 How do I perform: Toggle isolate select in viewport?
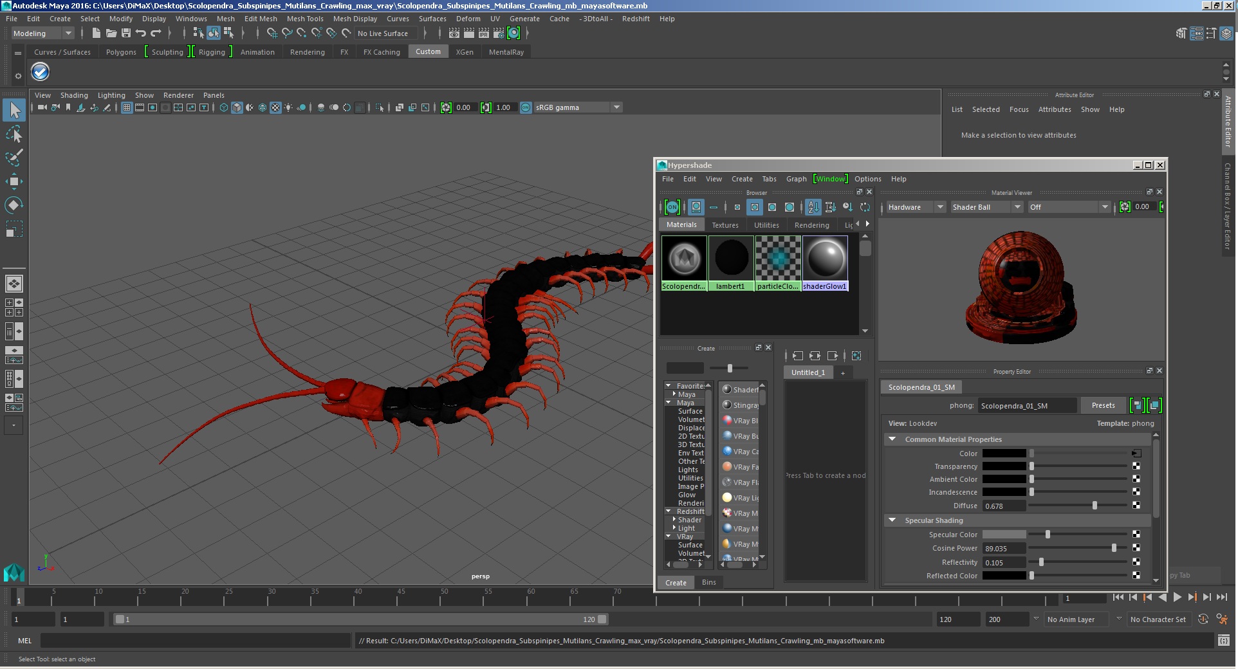click(x=380, y=107)
